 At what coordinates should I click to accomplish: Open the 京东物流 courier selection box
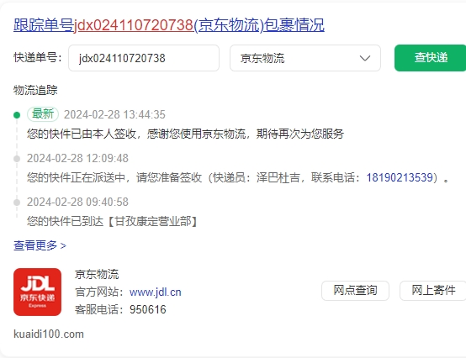coord(305,58)
